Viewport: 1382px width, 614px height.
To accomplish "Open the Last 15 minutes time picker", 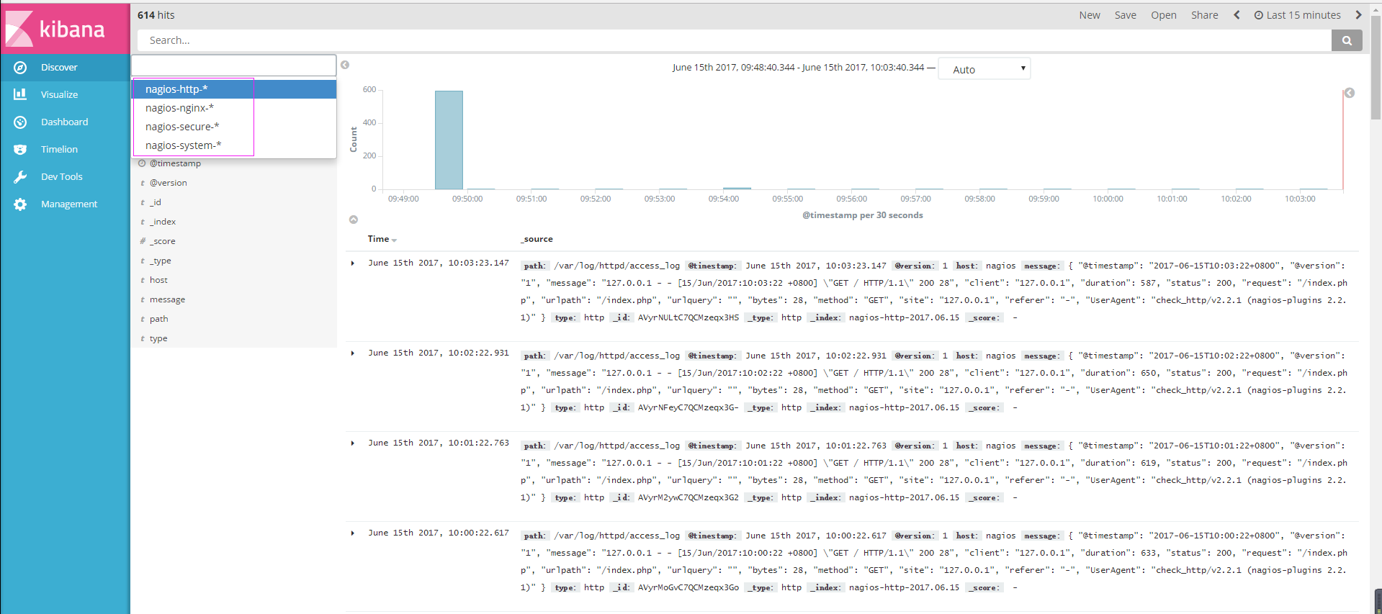I will pyautogui.click(x=1297, y=15).
